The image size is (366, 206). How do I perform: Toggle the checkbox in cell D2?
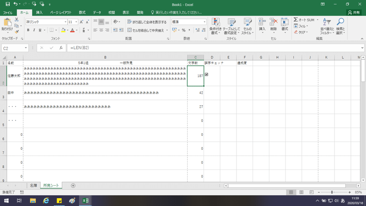tap(207, 75)
